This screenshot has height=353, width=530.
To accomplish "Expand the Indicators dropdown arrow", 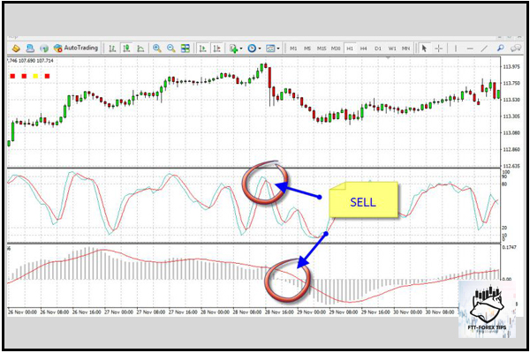I will pos(241,49).
